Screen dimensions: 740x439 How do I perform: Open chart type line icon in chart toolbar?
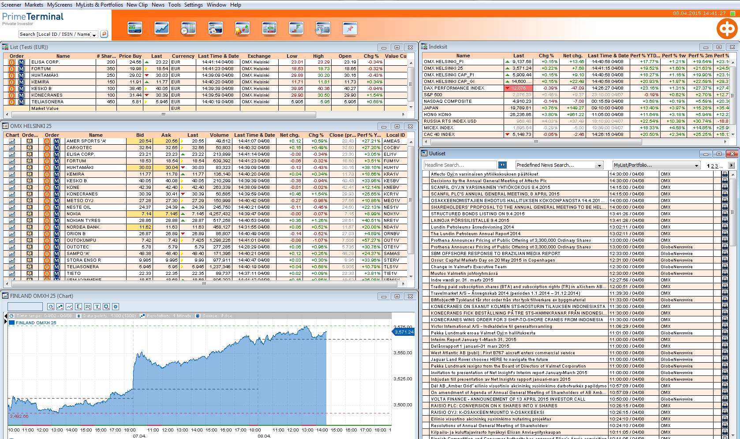point(69,307)
